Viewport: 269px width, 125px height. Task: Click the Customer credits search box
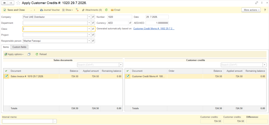tap(242, 65)
